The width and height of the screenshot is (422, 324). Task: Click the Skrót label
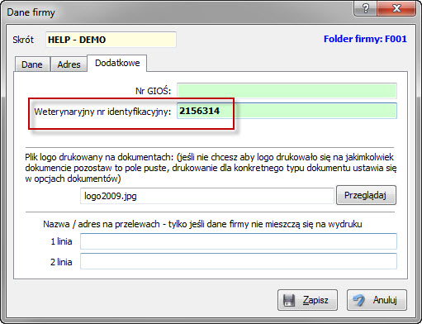pos(23,40)
